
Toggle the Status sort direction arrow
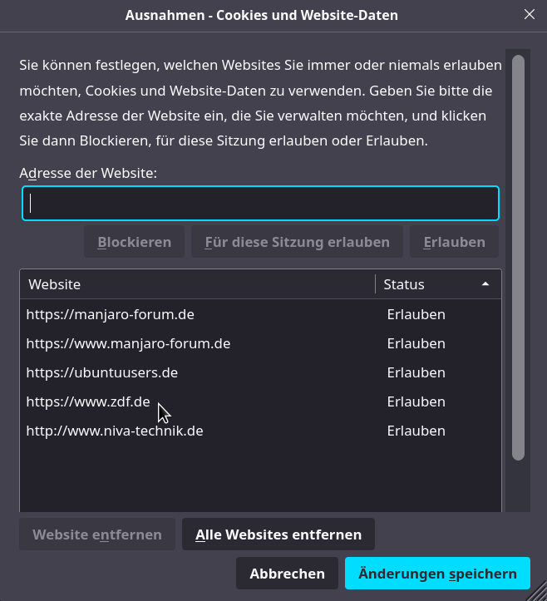point(485,284)
